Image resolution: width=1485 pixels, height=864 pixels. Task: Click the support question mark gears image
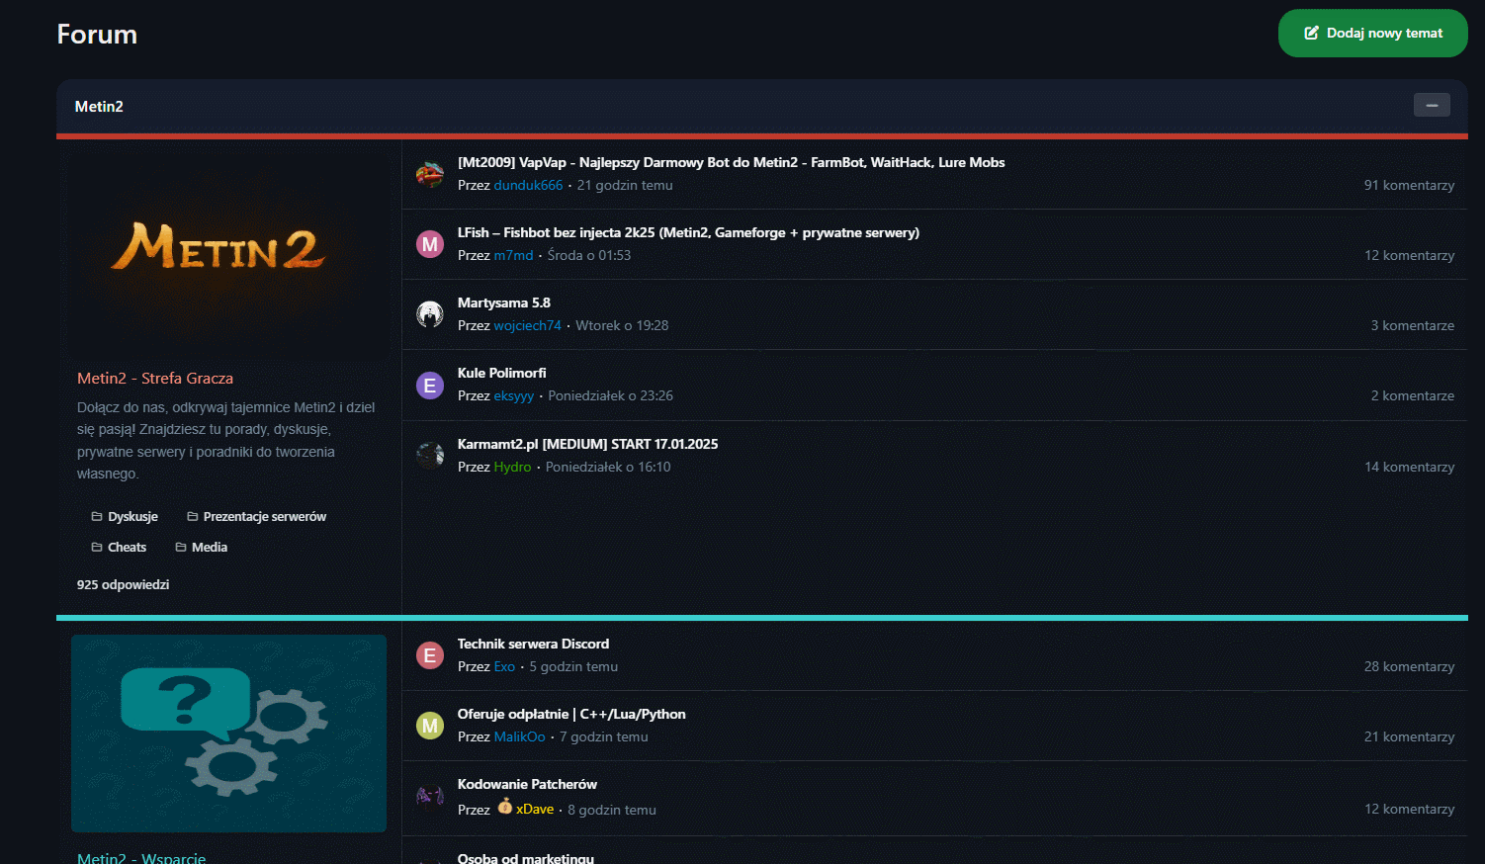pyautogui.click(x=228, y=733)
